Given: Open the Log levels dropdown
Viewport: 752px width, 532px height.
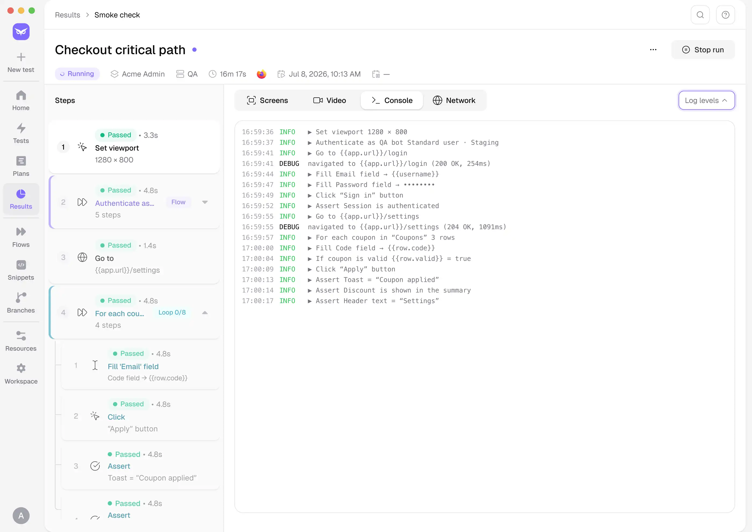Looking at the screenshot, I should point(706,100).
